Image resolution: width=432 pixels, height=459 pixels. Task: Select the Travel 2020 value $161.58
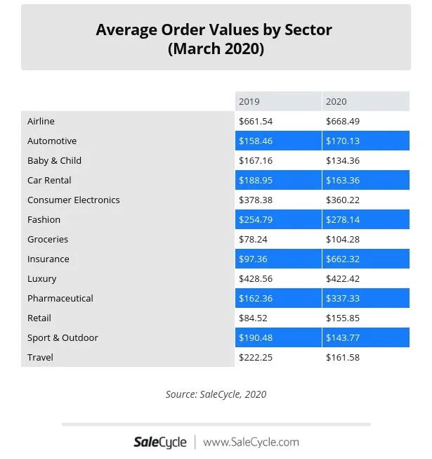[x=342, y=358]
